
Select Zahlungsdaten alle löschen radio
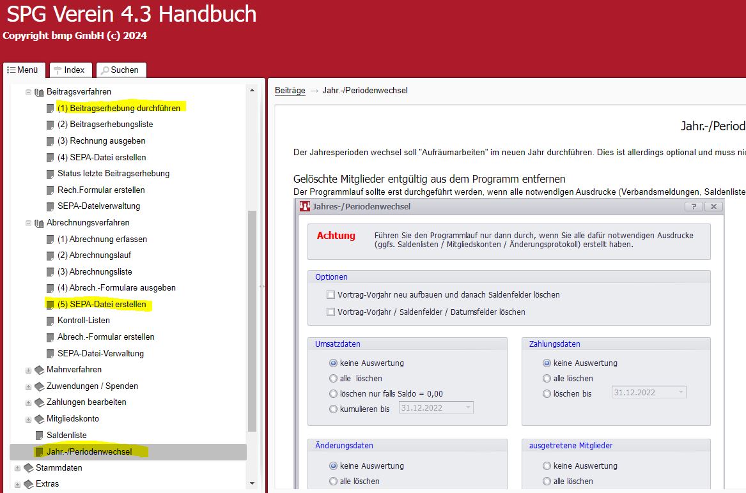[547, 379]
